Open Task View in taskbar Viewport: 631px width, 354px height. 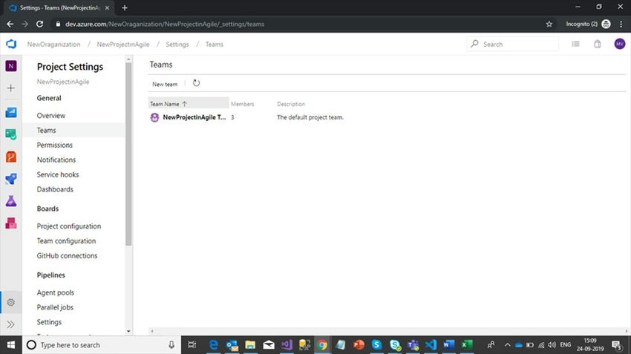pyautogui.click(x=192, y=345)
